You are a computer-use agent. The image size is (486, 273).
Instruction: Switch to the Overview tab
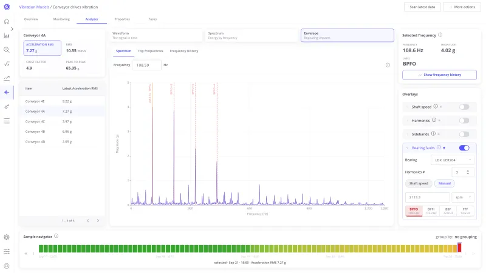[x=31, y=19]
